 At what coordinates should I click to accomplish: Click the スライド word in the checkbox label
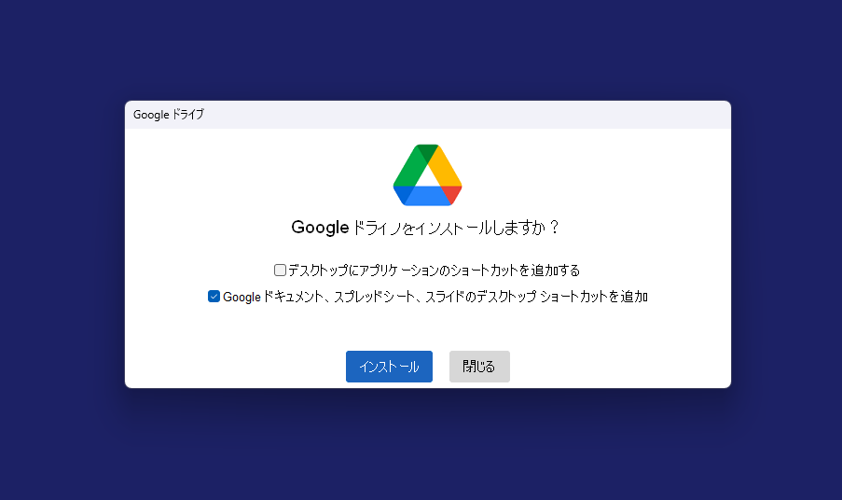coord(454,297)
